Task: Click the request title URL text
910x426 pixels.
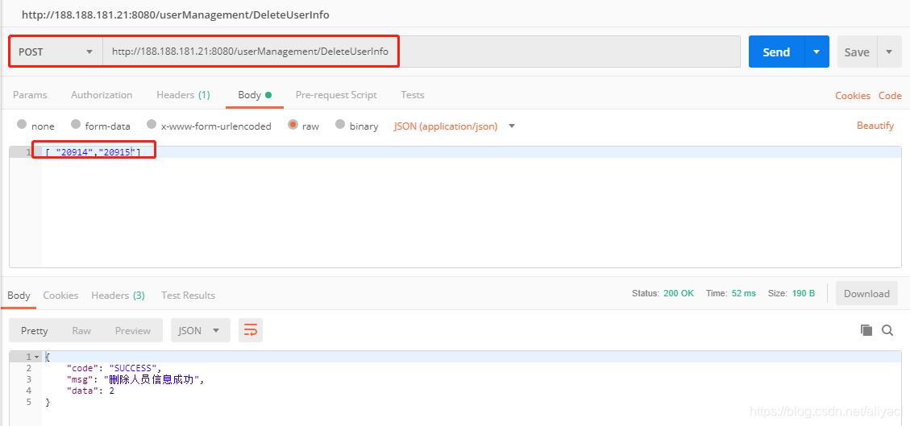Action: [175, 14]
